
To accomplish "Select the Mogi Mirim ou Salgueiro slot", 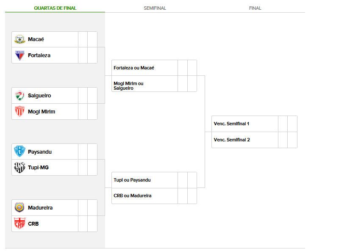I will point(128,86).
